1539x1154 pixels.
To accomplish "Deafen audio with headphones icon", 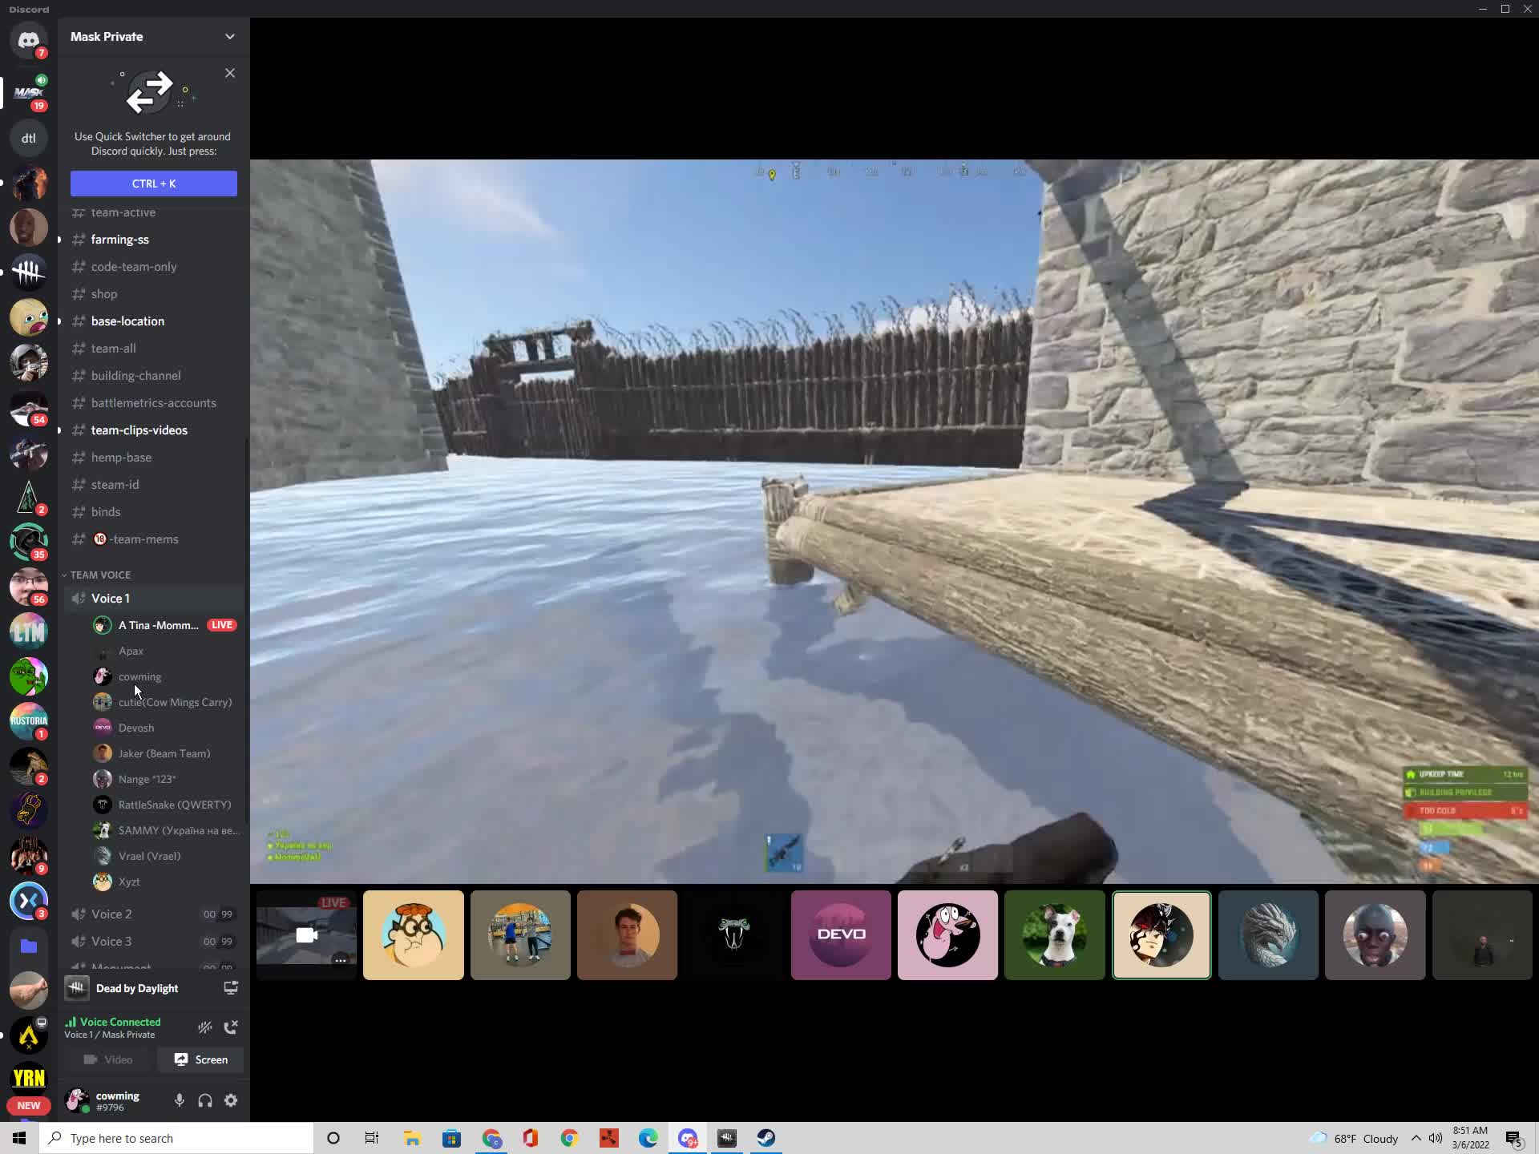I will click(205, 1100).
